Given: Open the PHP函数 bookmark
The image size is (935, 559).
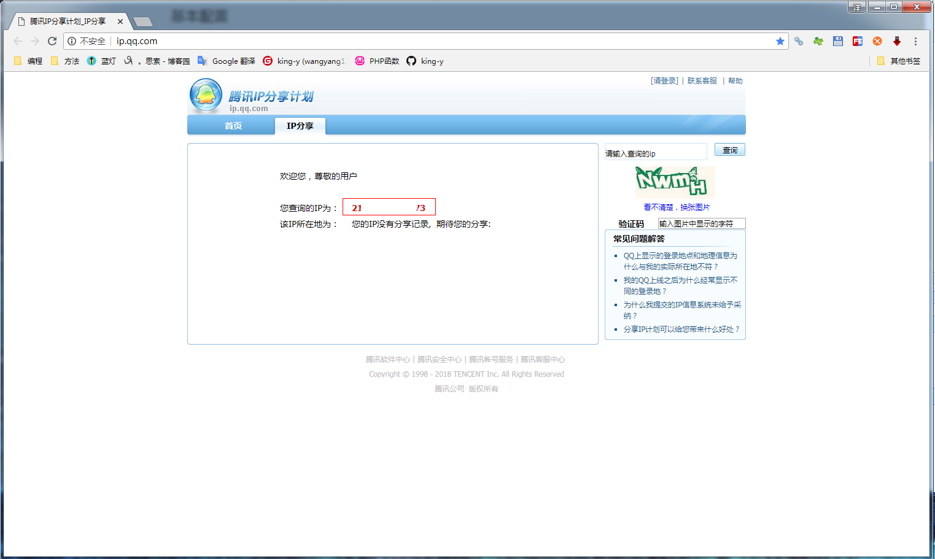Looking at the screenshot, I should [377, 61].
